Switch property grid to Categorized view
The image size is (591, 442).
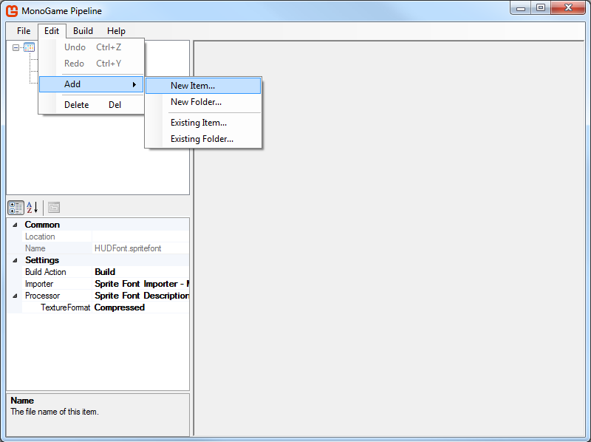point(16,208)
